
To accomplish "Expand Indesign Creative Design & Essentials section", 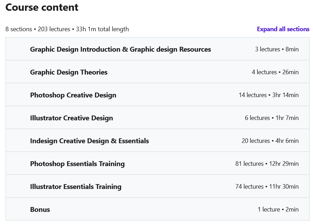I will point(157,140).
